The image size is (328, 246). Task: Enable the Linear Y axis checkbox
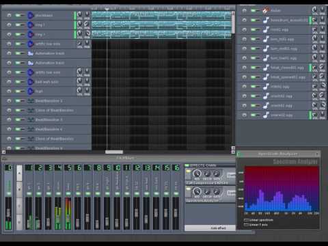point(246,225)
